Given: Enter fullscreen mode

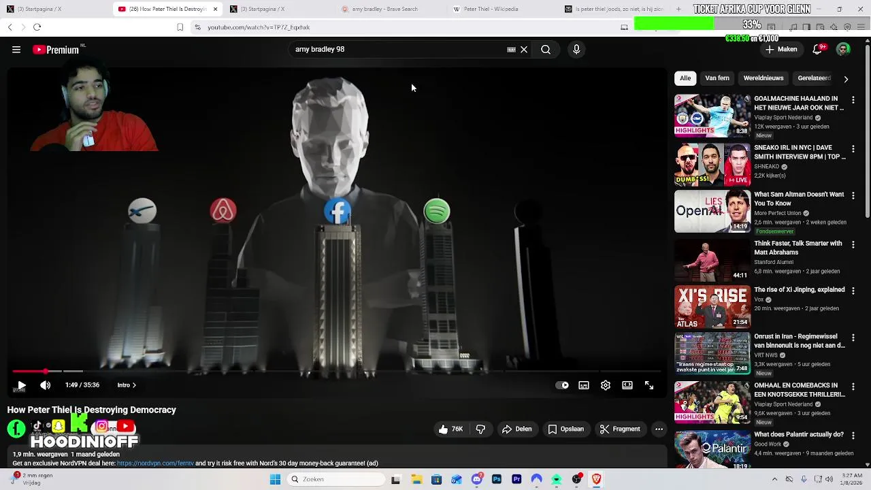Looking at the screenshot, I should pos(649,385).
